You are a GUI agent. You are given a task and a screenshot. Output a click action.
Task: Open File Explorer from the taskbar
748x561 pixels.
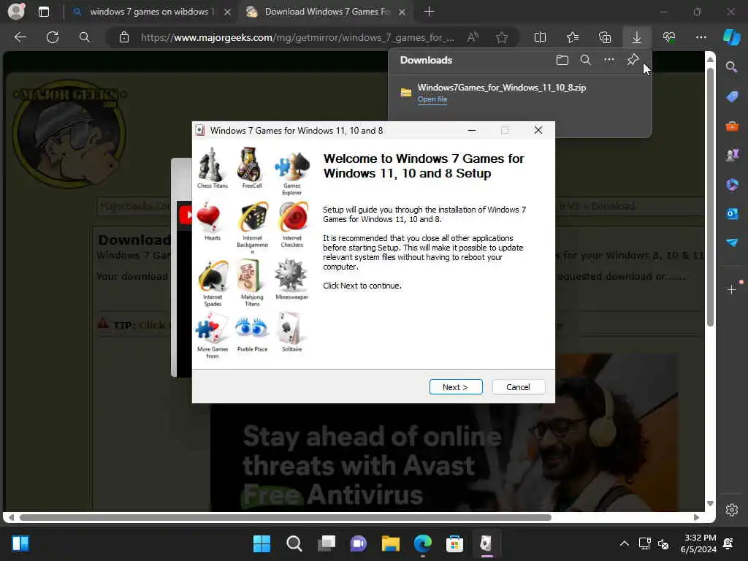pos(390,543)
